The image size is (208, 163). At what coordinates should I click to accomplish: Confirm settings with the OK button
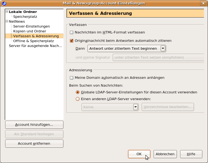[x=139, y=154]
